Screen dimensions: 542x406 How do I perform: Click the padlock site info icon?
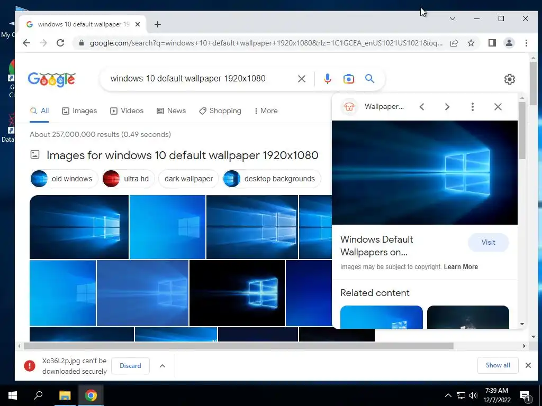(x=82, y=43)
